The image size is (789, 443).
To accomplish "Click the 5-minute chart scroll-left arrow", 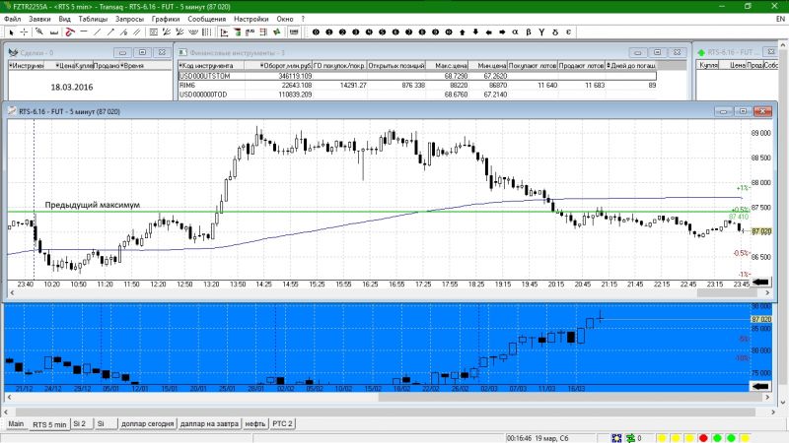I will pos(12,292).
